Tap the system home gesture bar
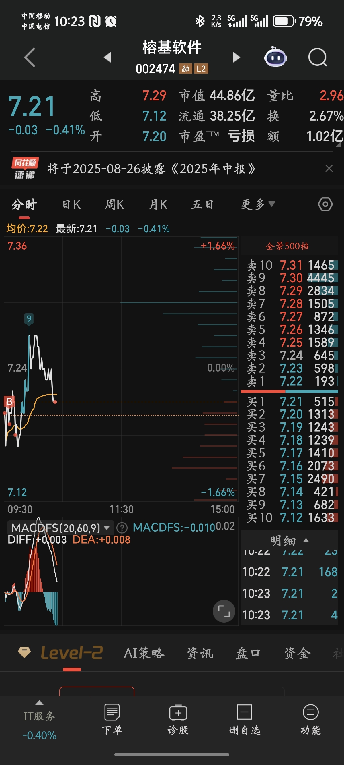 coord(172,755)
